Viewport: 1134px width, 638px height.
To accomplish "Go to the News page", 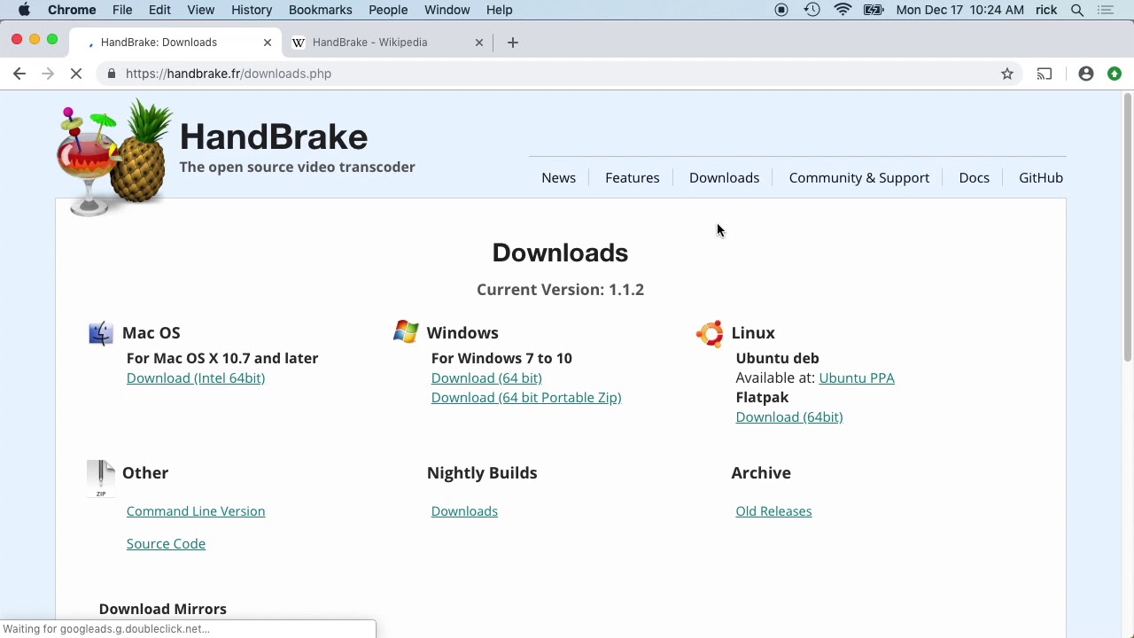I will point(558,178).
